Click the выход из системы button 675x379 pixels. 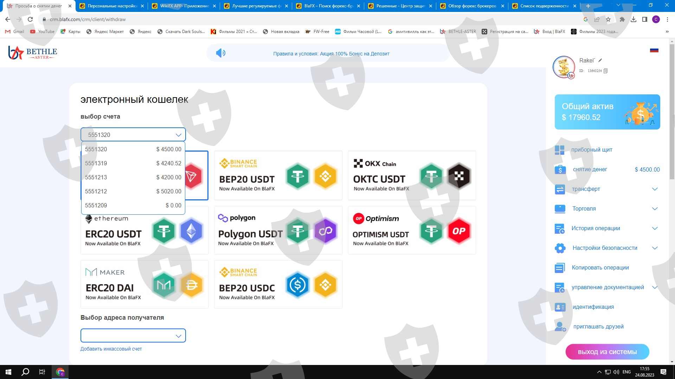click(x=607, y=352)
